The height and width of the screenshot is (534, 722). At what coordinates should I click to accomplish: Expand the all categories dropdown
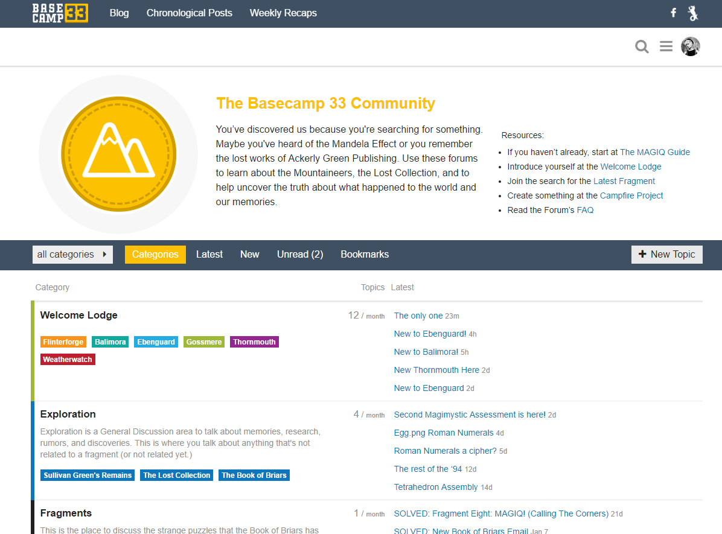pos(73,255)
